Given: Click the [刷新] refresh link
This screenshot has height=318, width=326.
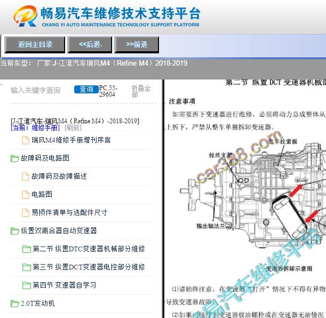Looking at the screenshot, I should point(73,128).
